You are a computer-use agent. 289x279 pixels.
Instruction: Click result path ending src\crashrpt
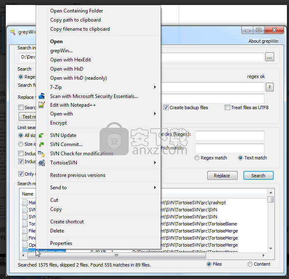[x=193, y=203]
